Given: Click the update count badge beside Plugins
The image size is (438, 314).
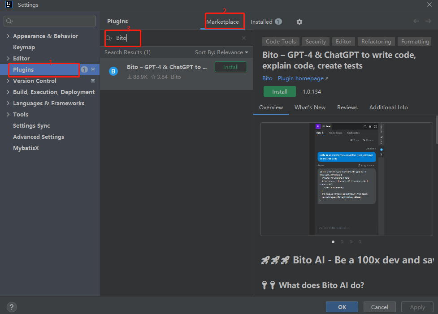Looking at the screenshot, I should (x=84, y=69).
